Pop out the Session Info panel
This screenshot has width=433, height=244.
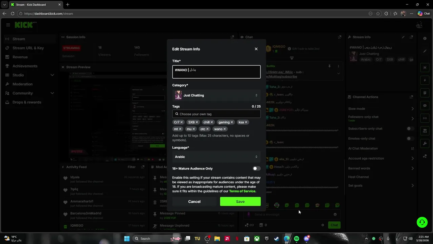coord(232,37)
